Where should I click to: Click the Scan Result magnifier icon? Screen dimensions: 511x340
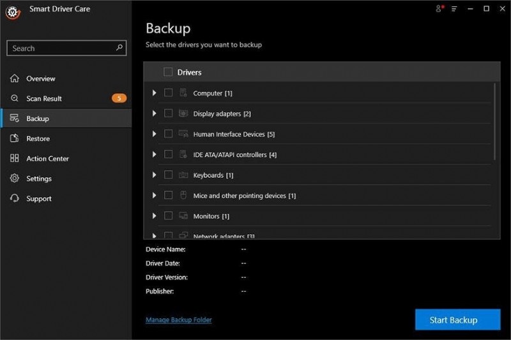(x=15, y=98)
